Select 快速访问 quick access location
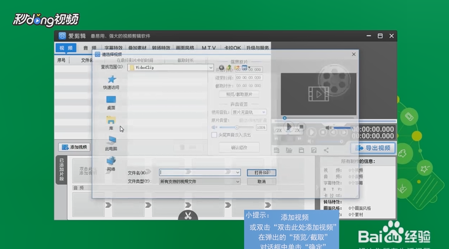The height and width of the screenshot is (249, 449). pos(111,82)
